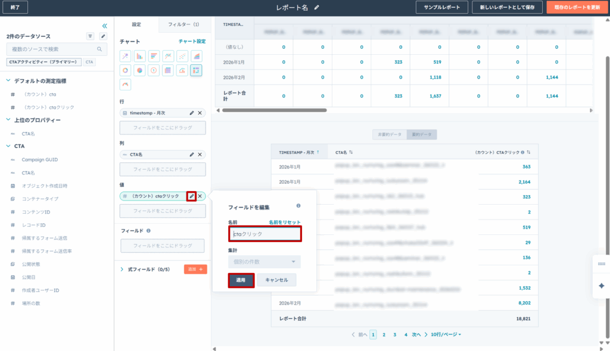Image resolution: width=610 pixels, height=351 pixels.
Task: Select the pie chart type
Action: (x=139, y=71)
